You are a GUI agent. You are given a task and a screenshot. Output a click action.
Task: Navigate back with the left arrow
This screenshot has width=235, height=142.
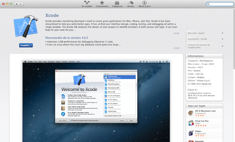[x=16, y=4]
